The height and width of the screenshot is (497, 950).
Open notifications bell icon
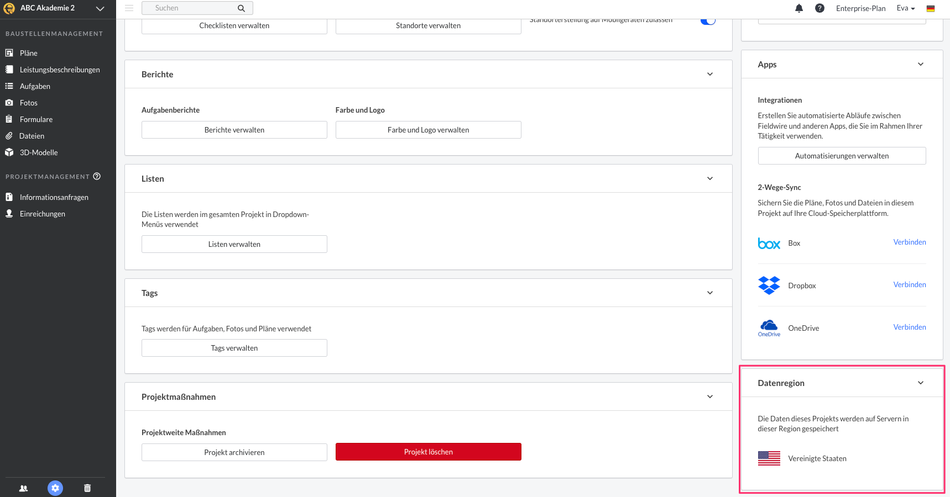[799, 8]
